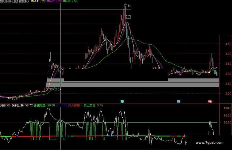Click the 4.00 price axis tick
Screen dimensions: 232x150
click(228, 54)
